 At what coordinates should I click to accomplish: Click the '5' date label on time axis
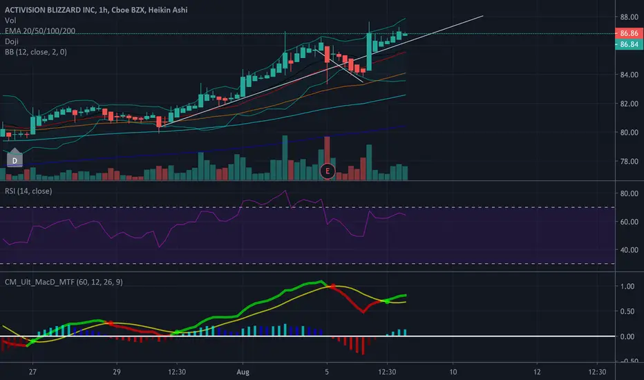(x=327, y=372)
